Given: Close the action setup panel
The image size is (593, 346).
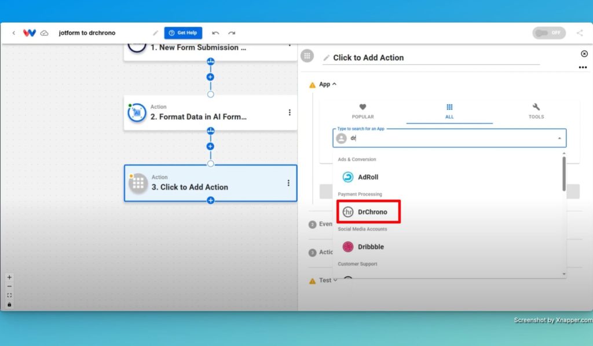Looking at the screenshot, I should coord(584,54).
